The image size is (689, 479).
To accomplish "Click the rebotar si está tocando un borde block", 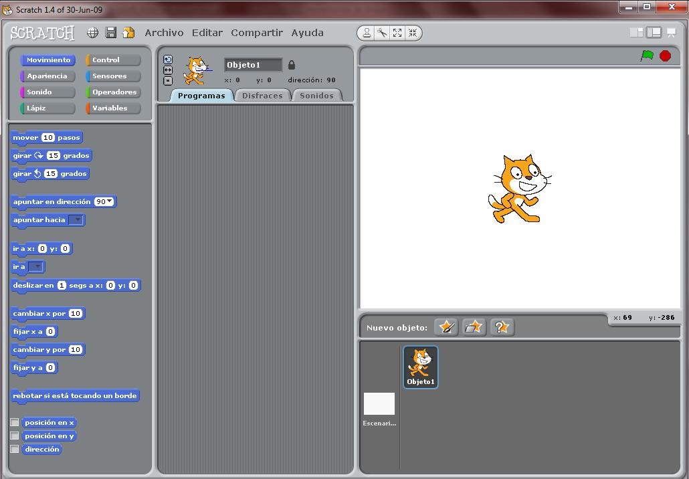I will pyautogui.click(x=75, y=395).
